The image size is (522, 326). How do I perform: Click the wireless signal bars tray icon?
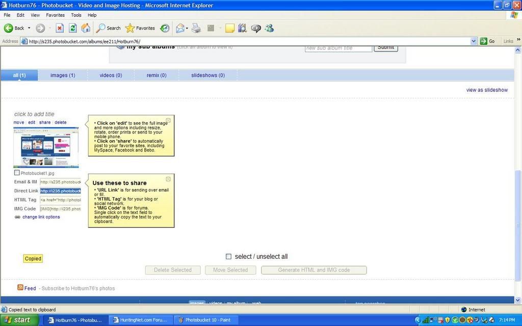(x=426, y=320)
